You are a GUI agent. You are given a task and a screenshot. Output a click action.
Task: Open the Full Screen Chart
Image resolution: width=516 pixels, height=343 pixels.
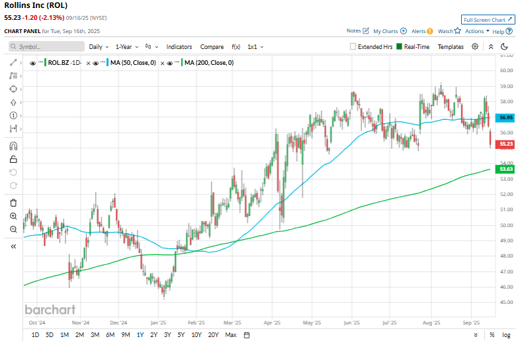488,20
